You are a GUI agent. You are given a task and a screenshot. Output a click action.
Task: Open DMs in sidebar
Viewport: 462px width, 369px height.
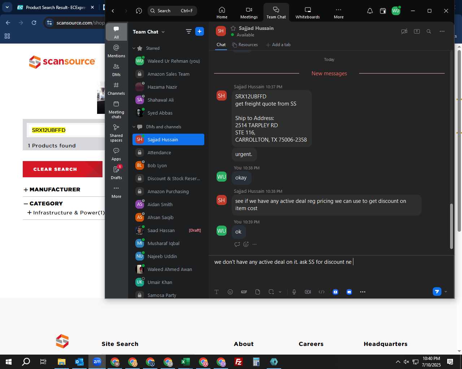tap(116, 70)
